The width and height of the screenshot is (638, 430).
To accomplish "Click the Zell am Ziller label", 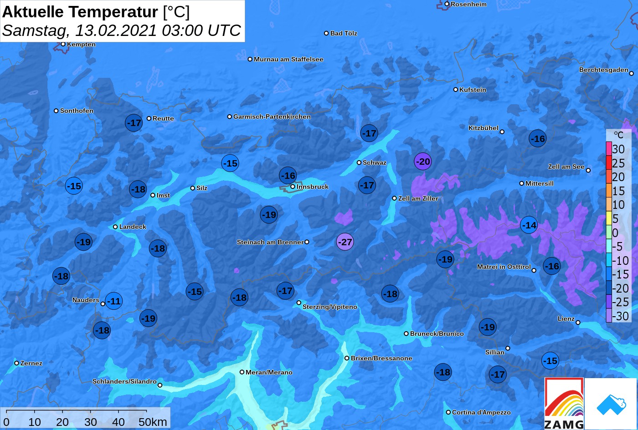I will coord(418,198).
